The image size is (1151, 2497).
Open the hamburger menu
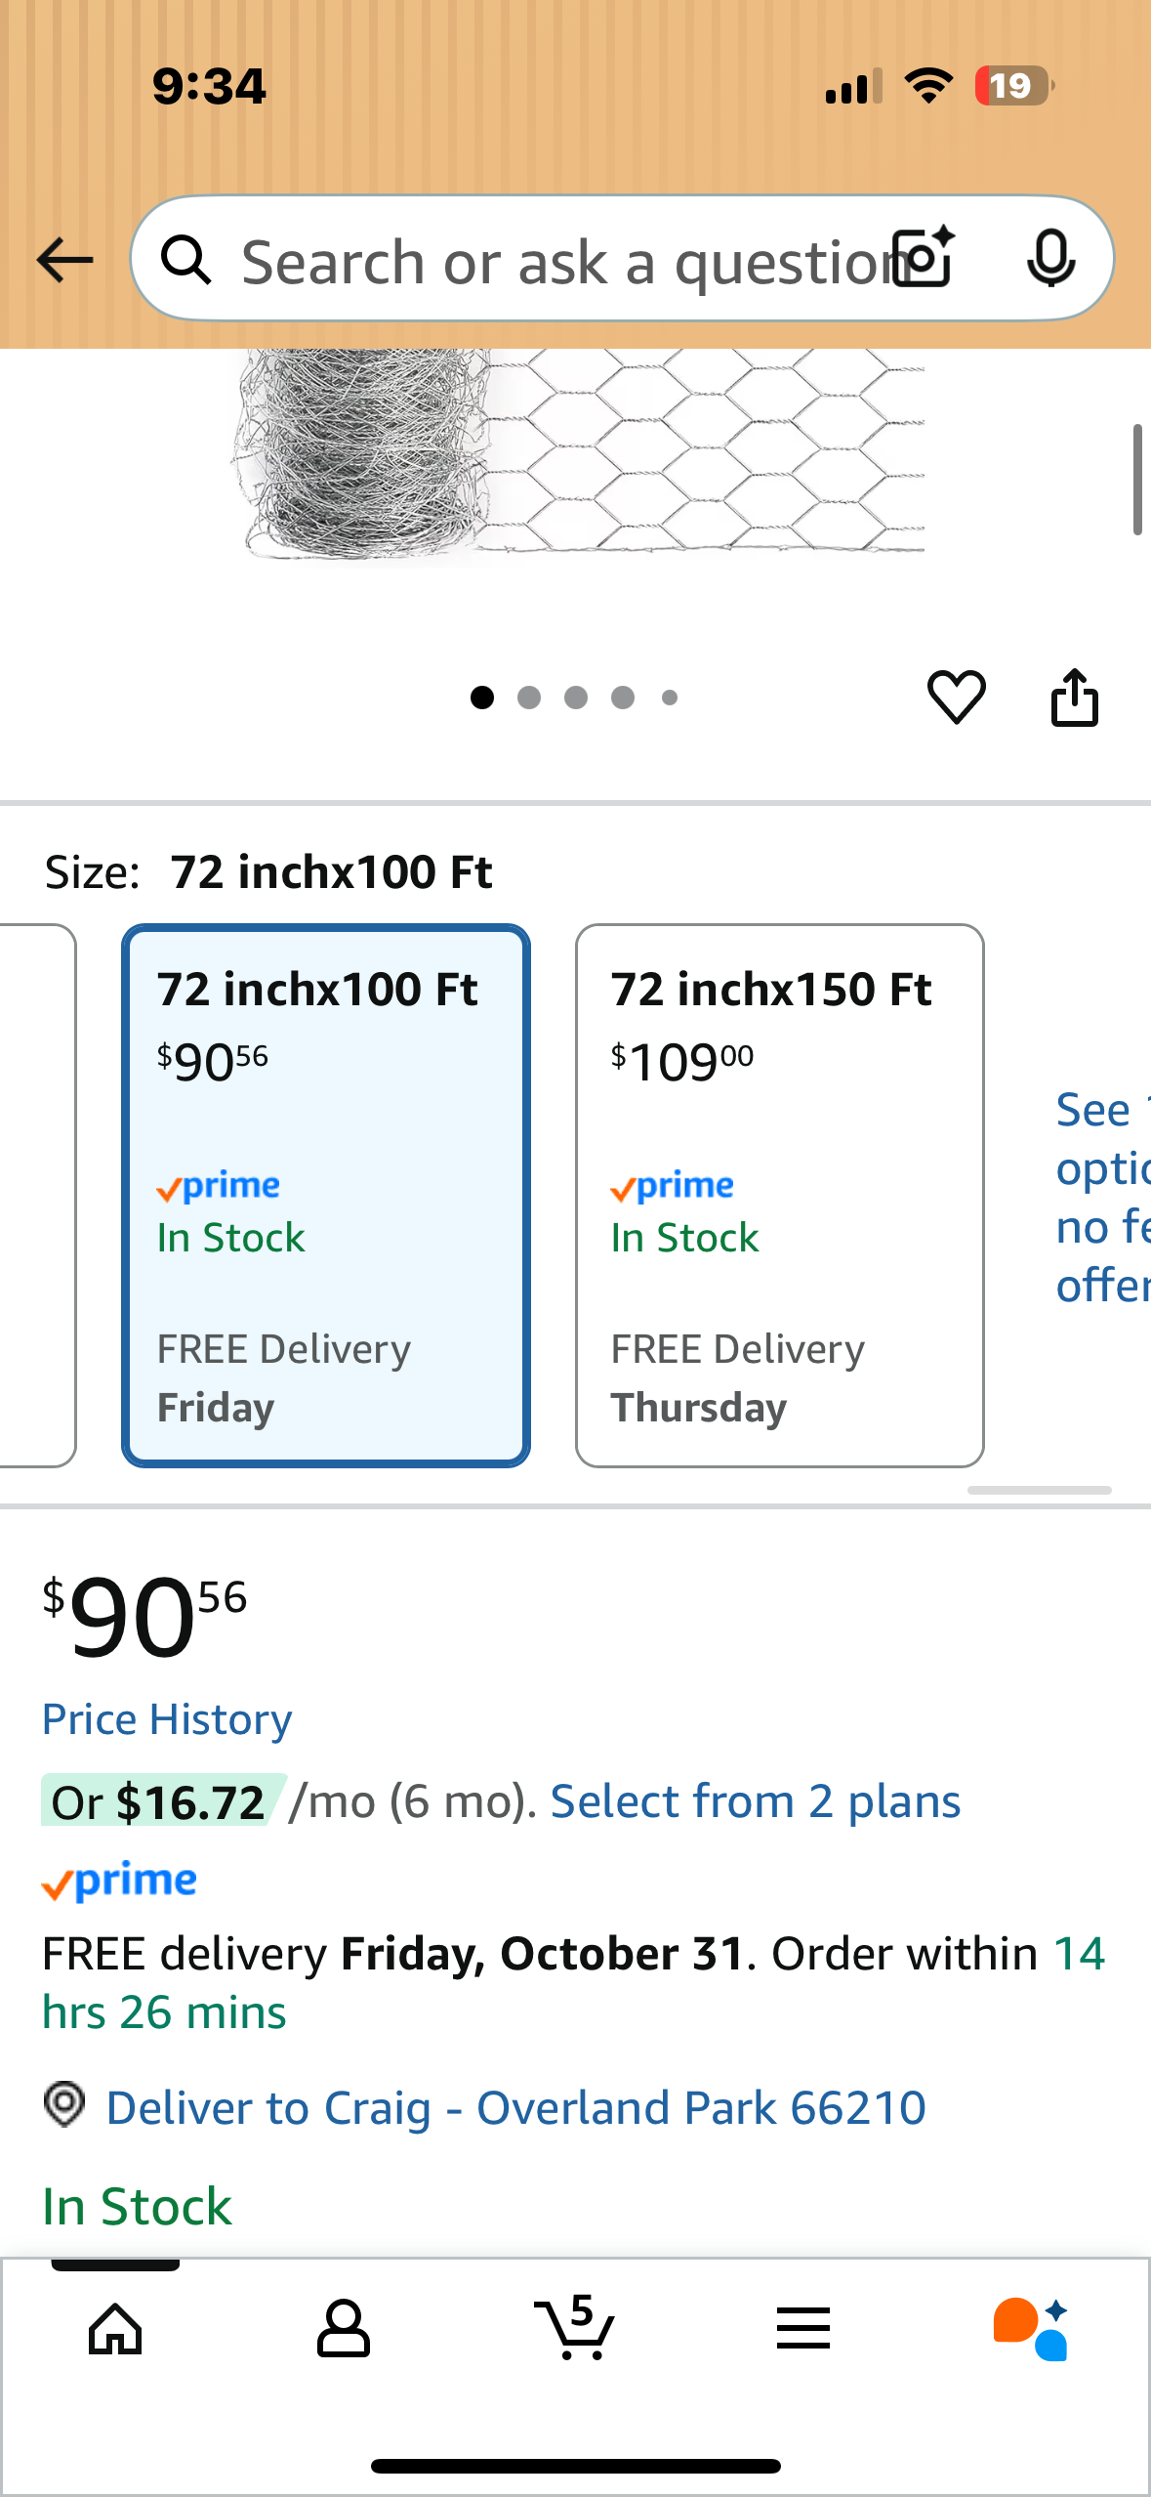(803, 2329)
